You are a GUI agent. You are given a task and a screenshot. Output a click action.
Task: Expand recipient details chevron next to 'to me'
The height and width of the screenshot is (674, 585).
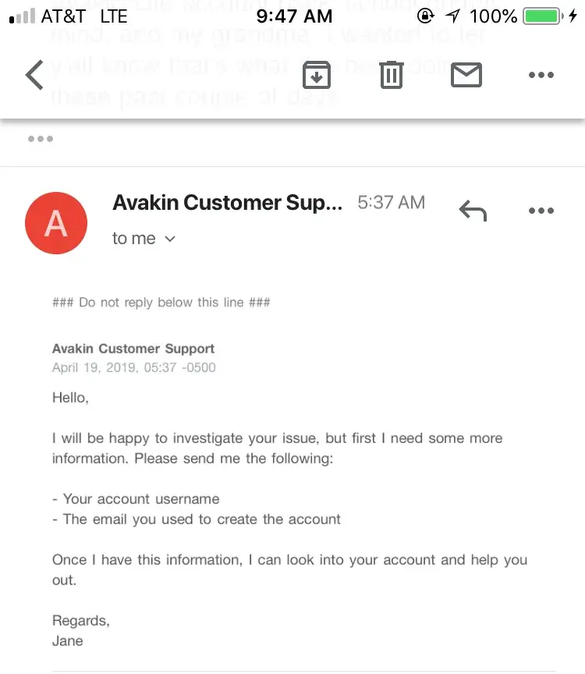(170, 239)
